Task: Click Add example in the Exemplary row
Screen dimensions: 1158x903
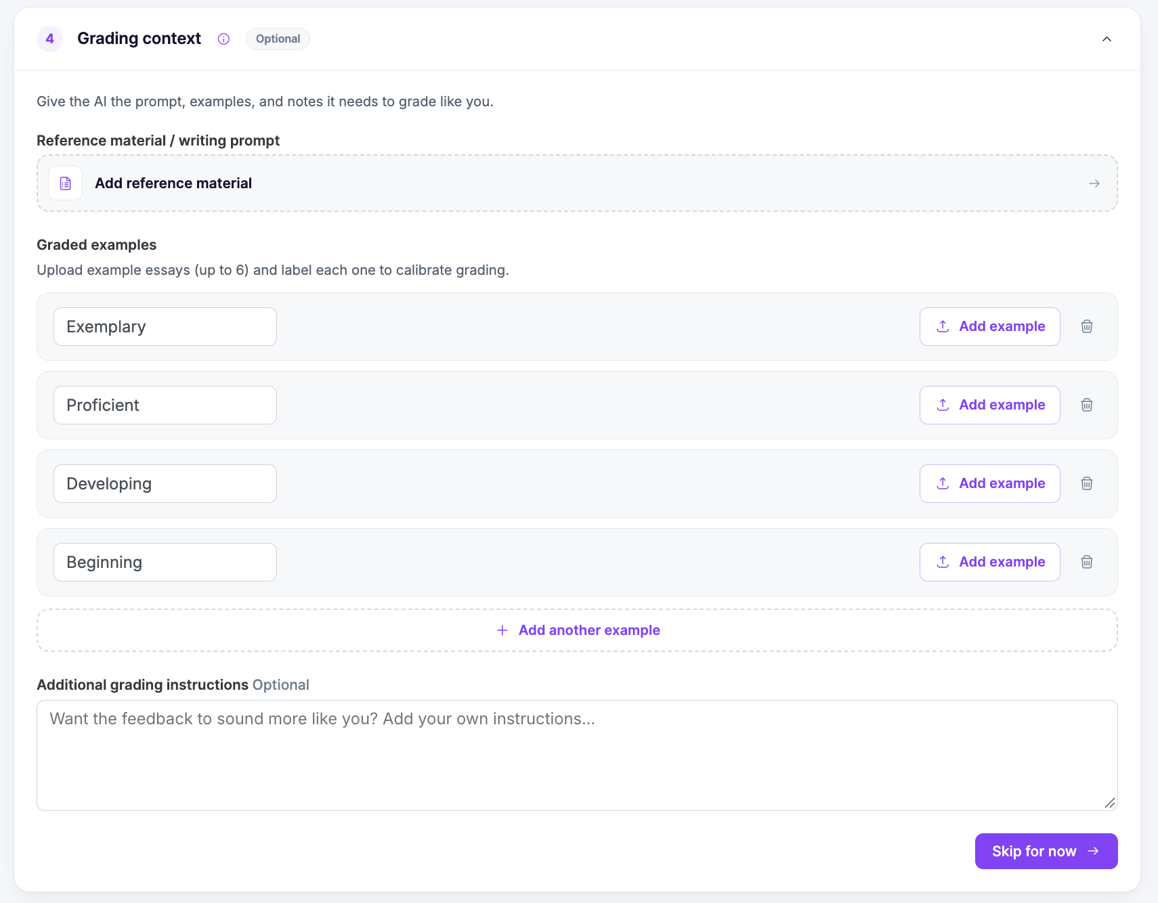Action: point(989,327)
